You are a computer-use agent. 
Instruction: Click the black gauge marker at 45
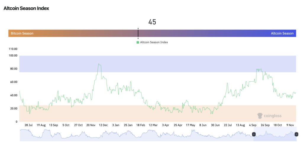tap(138, 33)
